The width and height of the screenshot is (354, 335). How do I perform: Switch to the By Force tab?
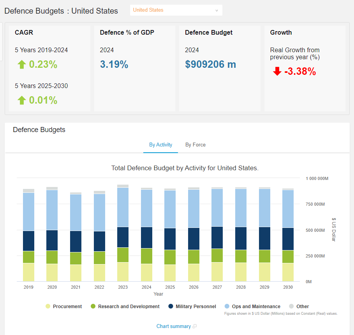point(195,145)
